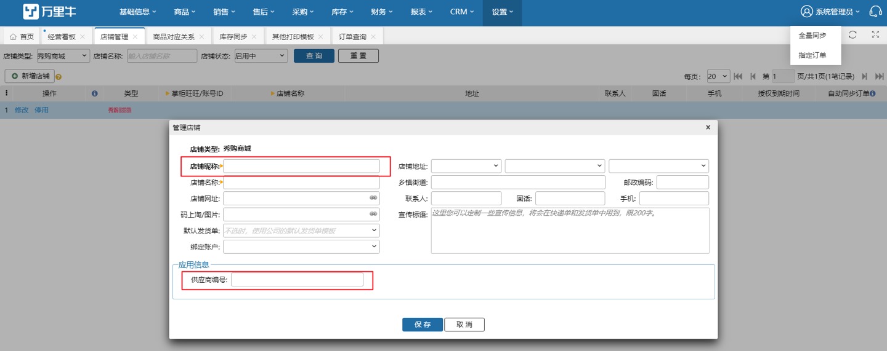Close the 管理店铺 dialog
The image size is (887, 351).
pos(708,127)
